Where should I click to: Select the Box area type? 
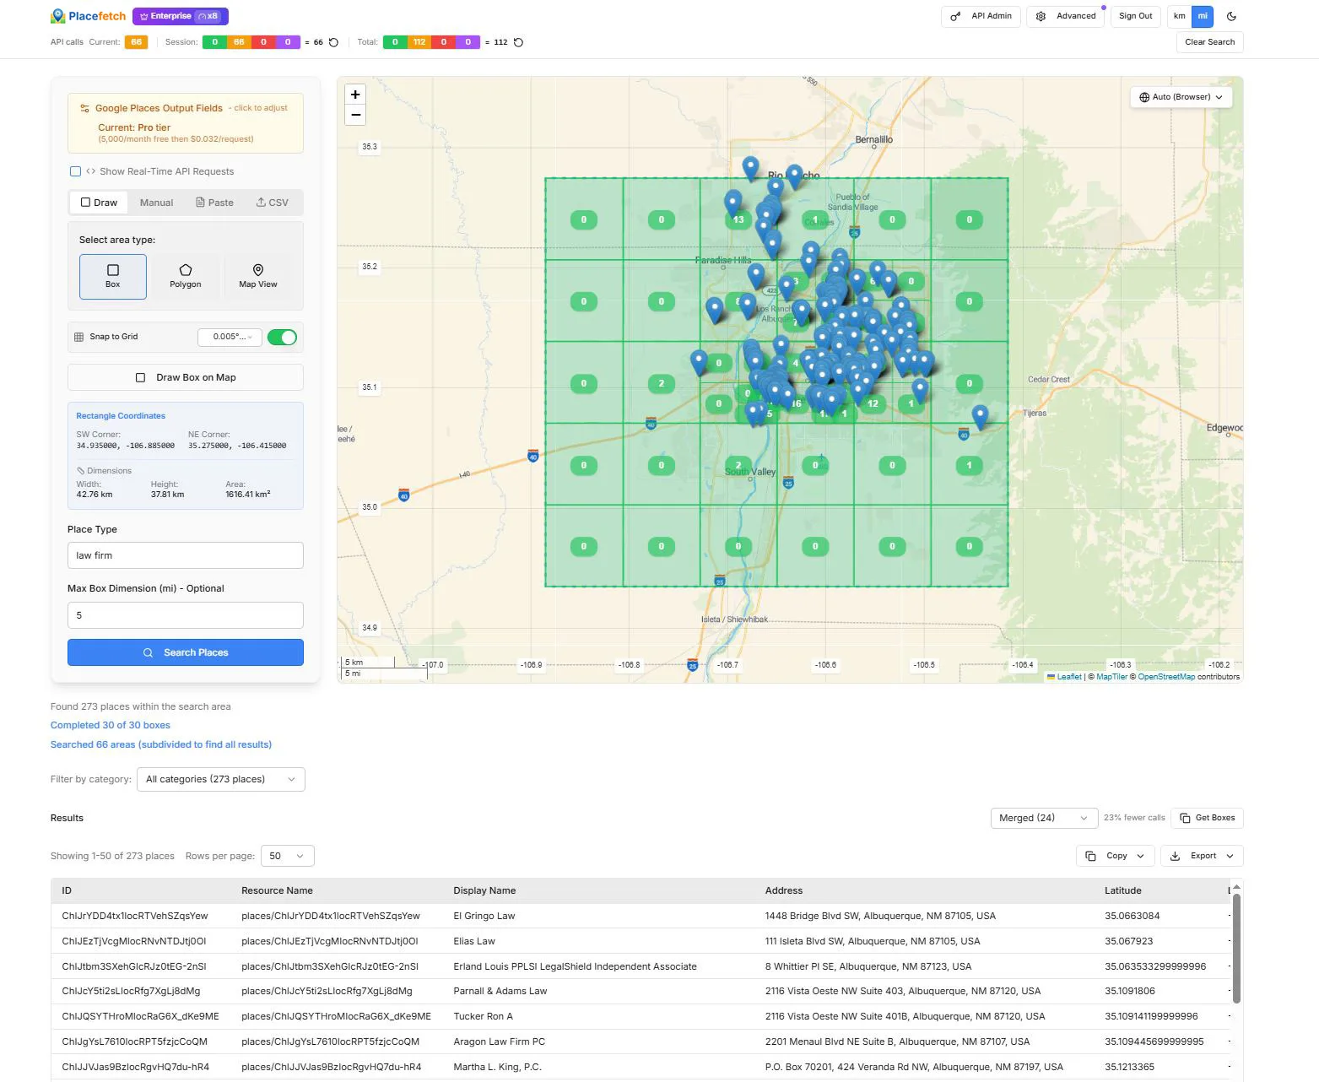(112, 276)
